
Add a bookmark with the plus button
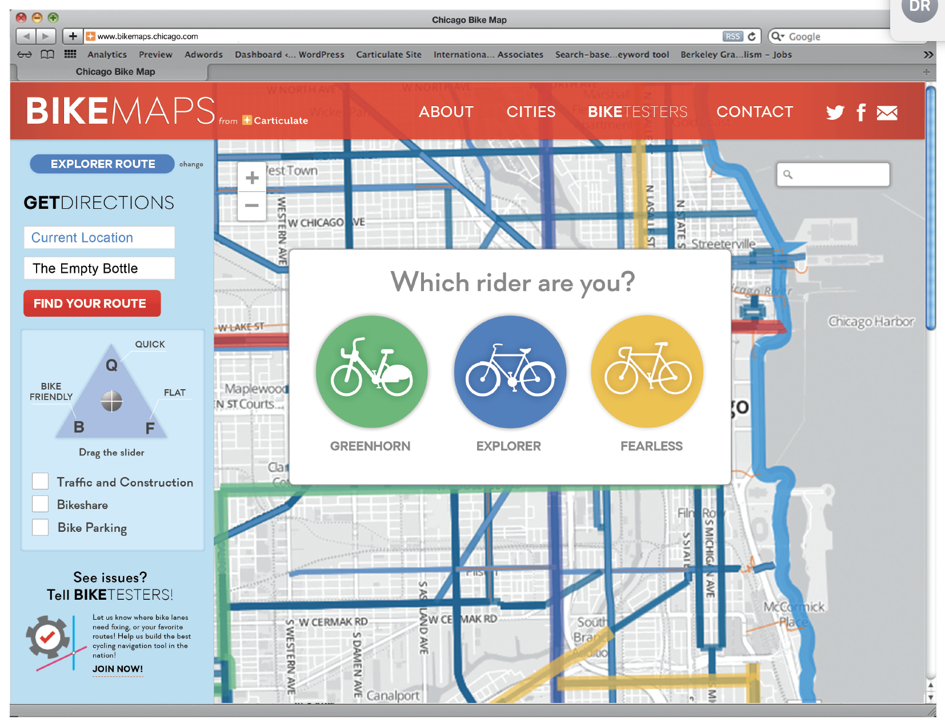(x=73, y=37)
